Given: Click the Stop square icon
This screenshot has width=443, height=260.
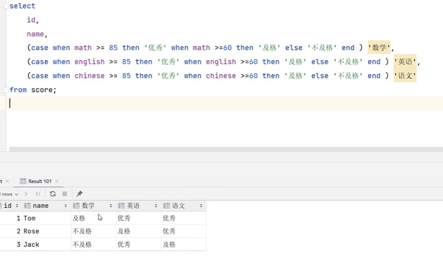Looking at the screenshot, I should pyautogui.click(x=65, y=194).
